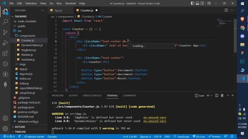248x139 pixels.
Task: Open Thunder Client lightning icon in activity bar
Action: (x=5, y=74)
